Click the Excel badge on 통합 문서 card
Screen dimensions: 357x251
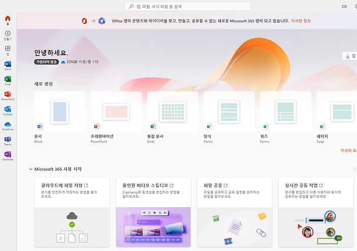[153, 127]
